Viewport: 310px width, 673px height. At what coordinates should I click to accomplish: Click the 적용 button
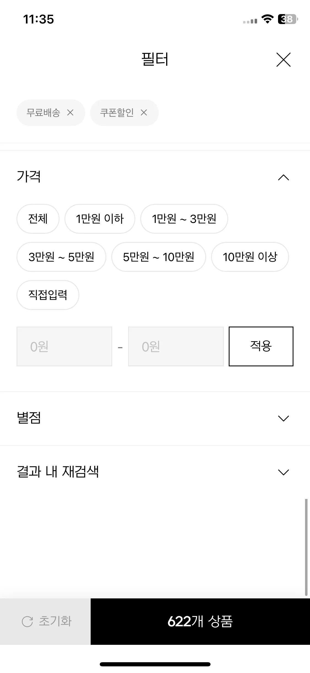click(x=261, y=346)
